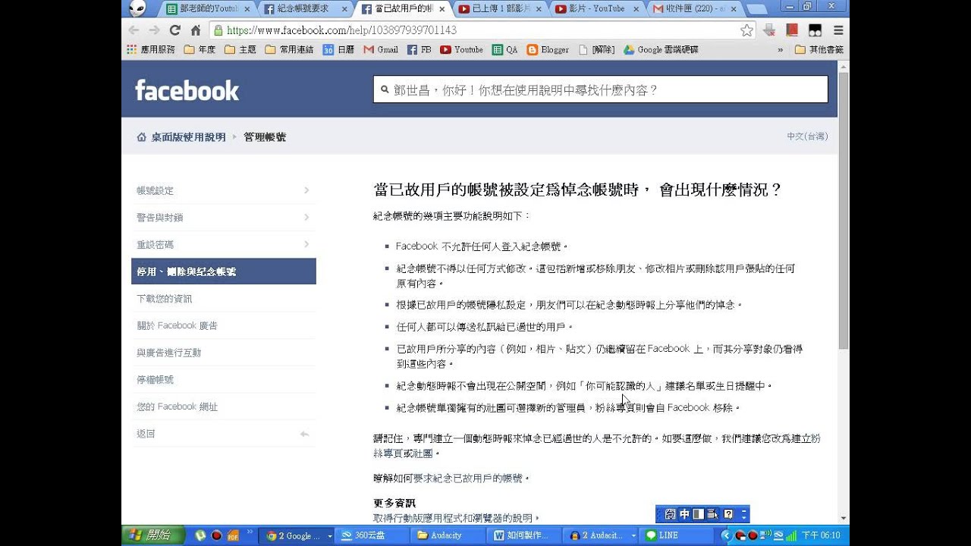Open the Chrome menu hamburger icon
This screenshot has height=546, width=971.
(838, 30)
